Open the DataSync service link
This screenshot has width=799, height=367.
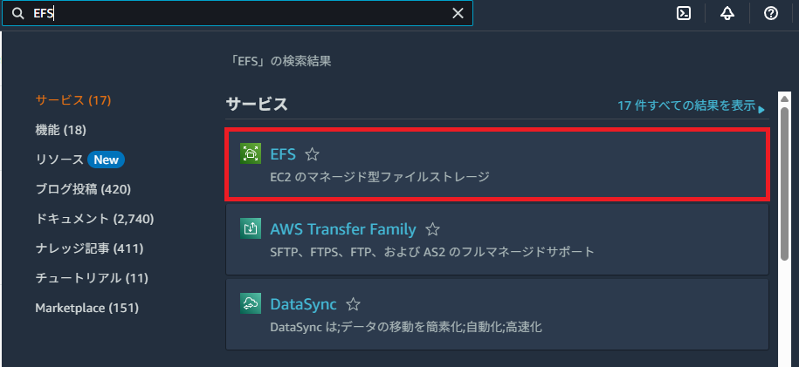coord(303,304)
